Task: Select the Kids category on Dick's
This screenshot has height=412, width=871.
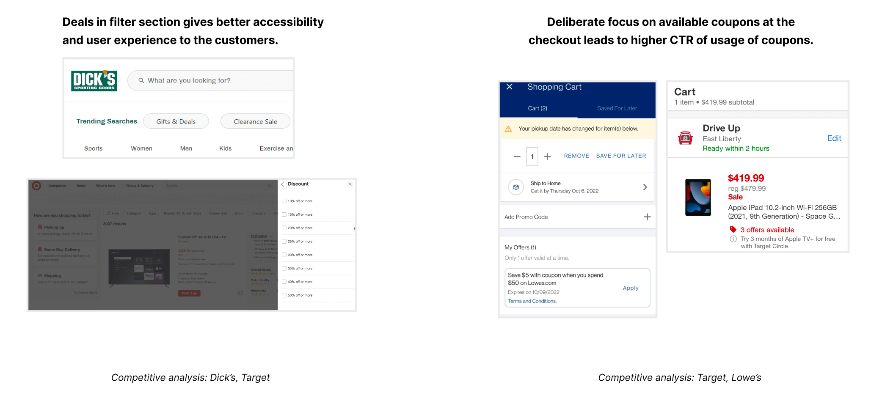Action: tap(225, 148)
